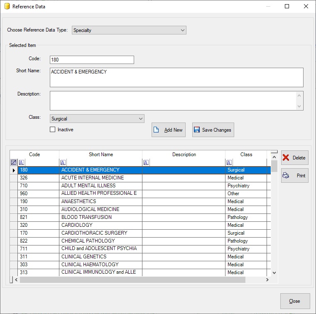Click into the Description text box

click(x=173, y=101)
